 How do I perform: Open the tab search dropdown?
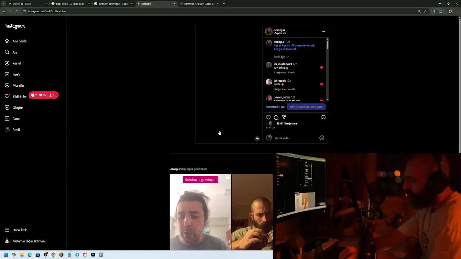(3, 4)
